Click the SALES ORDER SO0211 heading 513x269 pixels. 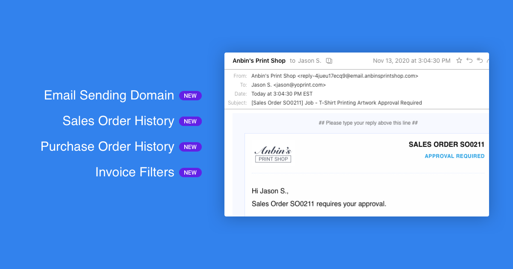[446, 144]
